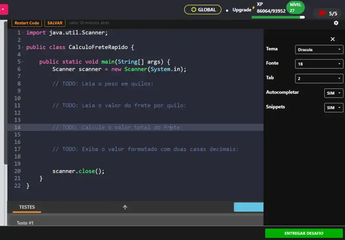The height and width of the screenshot is (240, 345).
Task: Click the up arrow in the tests bar
Action: coord(125,207)
